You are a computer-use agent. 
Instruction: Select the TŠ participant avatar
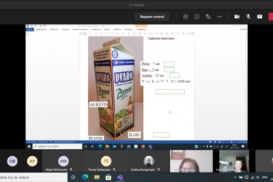106,161
